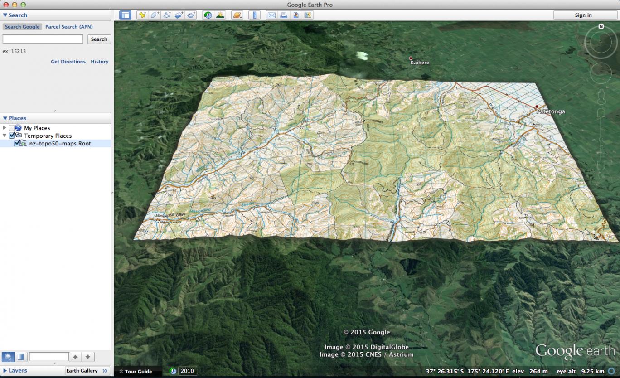Add a new placemark pin
Viewport: 620px width, 378px height.
pos(142,15)
